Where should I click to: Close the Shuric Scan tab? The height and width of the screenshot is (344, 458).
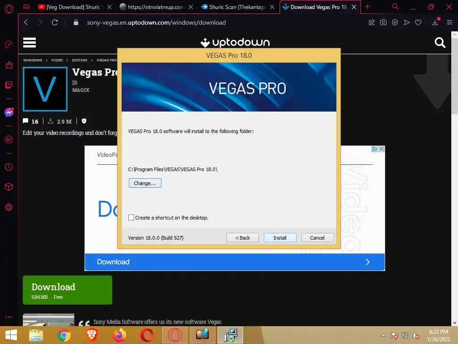pyautogui.click(x=272, y=7)
